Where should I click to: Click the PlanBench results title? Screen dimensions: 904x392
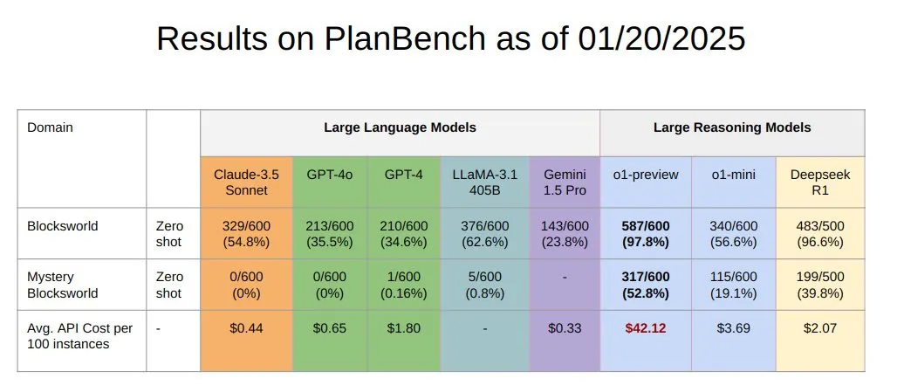pyautogui.click(x=451, y=39)
